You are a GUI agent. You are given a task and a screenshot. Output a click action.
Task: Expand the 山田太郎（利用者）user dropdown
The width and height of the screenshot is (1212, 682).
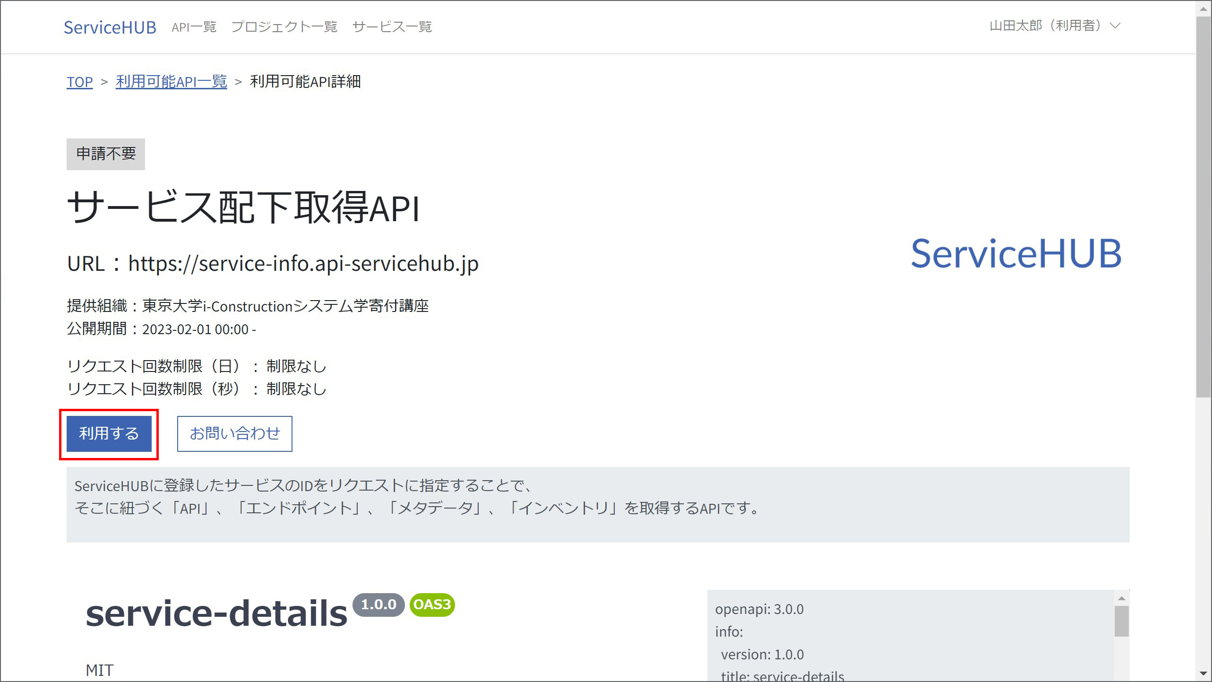click(x=1055, y=26)
